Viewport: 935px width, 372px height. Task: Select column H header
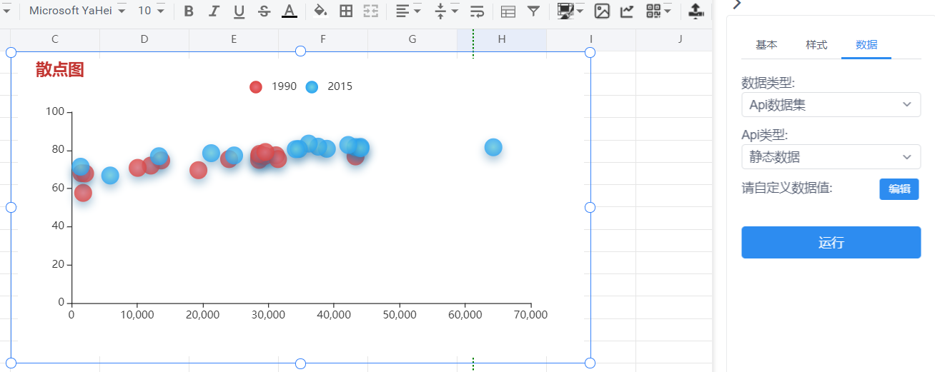[502, 39]
